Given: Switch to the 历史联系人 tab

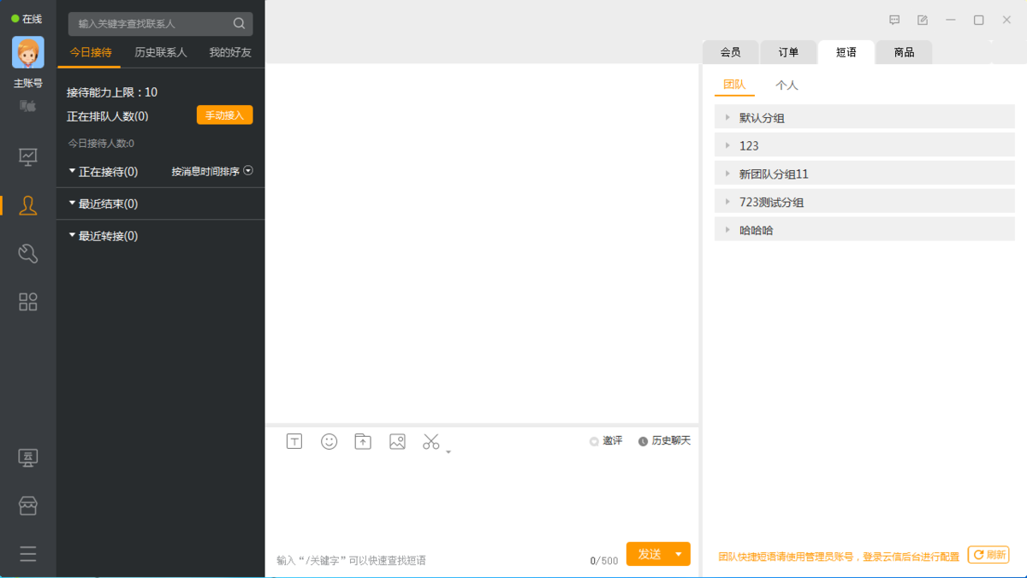Looking at the screenshot, I should [160, 52].
